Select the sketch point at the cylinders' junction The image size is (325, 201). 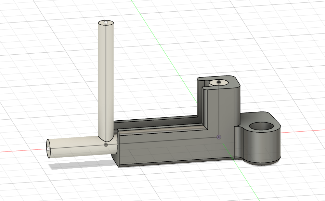pos(106,145)
